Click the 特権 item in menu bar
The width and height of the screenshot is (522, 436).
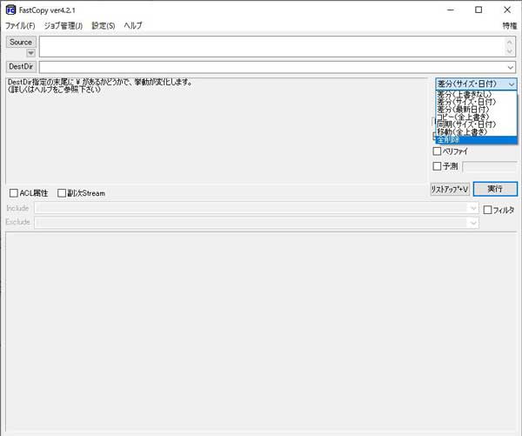(509, 25)
